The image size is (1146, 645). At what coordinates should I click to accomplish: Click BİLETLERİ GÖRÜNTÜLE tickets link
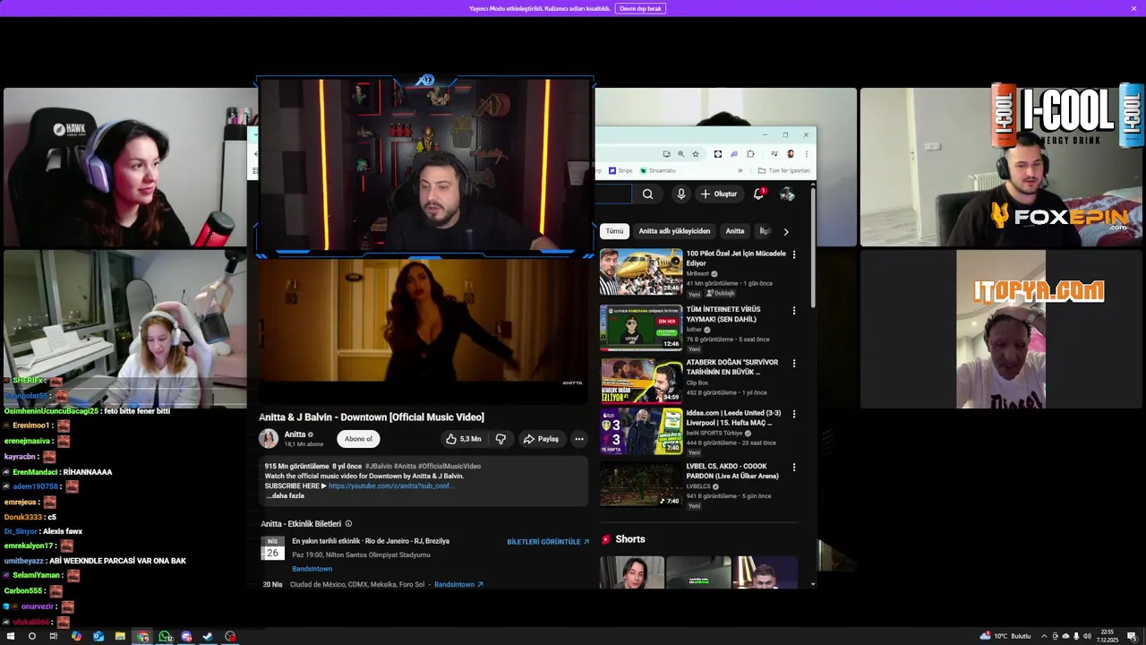coord(548,542)
